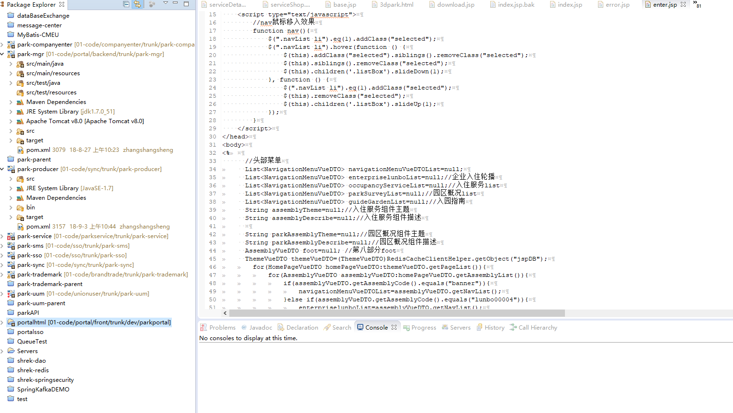Toggle Link with Editor in Package Explorer
Viewport: 733px width, 413px height.
point(137,4)
